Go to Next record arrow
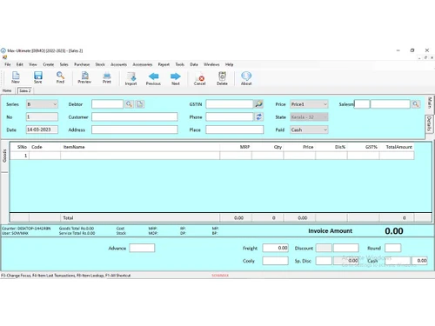Screen dimensions: 435x326 point(176,78)
